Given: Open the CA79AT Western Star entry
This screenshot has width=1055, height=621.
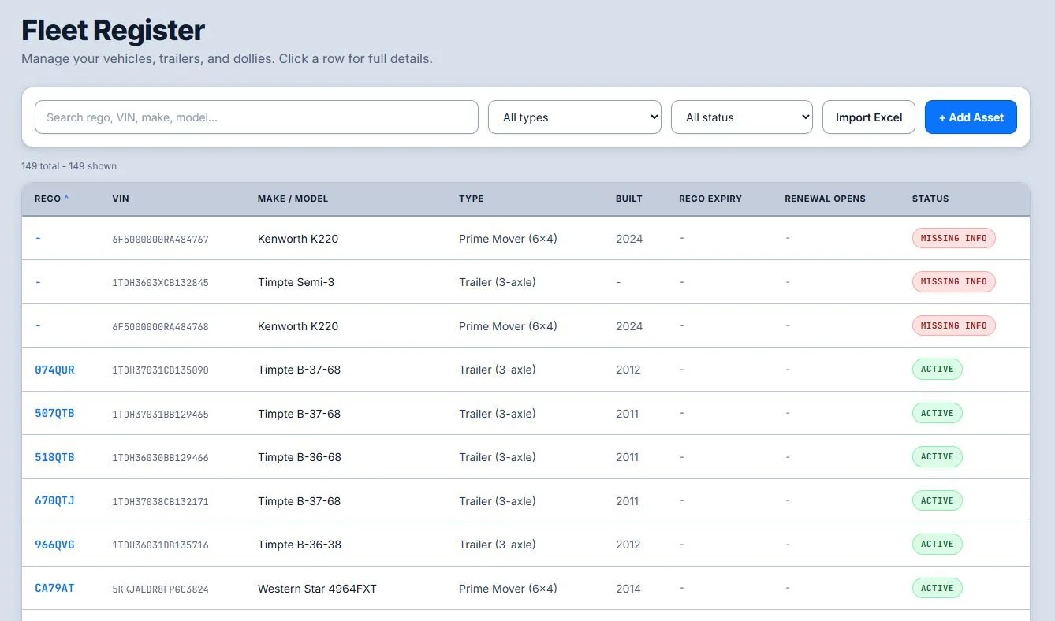Looking at the screenshot, I should click(54, 588).
